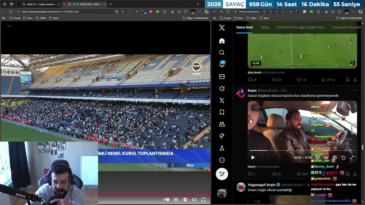Click @ts_kesit source link
365x205 pixels.
(x=254, y=72)
